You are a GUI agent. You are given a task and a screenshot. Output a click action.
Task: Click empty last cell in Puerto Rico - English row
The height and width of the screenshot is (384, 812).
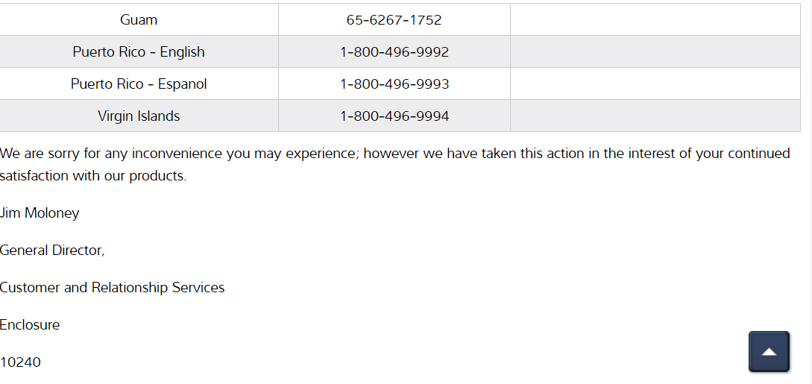(x=655, y=52)
